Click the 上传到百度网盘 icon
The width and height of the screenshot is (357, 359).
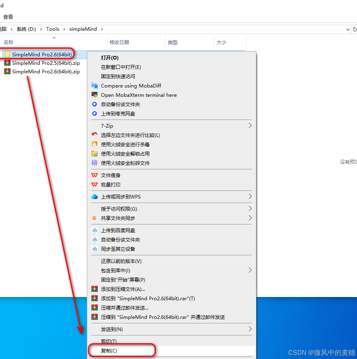(94, 230)
